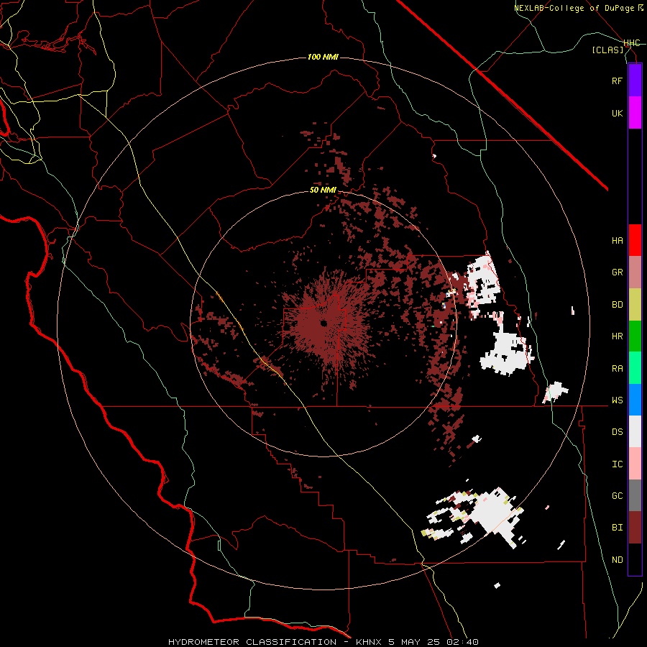
Task: Click the RA rain legend swatch
Action: tap(635, 368)
